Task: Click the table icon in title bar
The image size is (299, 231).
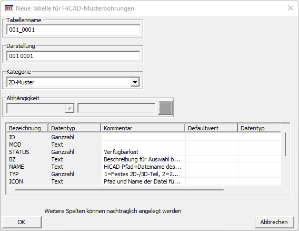Action: tap(9, 8)
